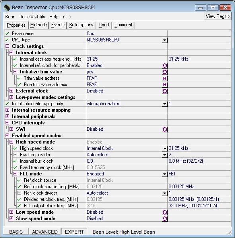Click the window resize grip in the status bar

(229, 233)
